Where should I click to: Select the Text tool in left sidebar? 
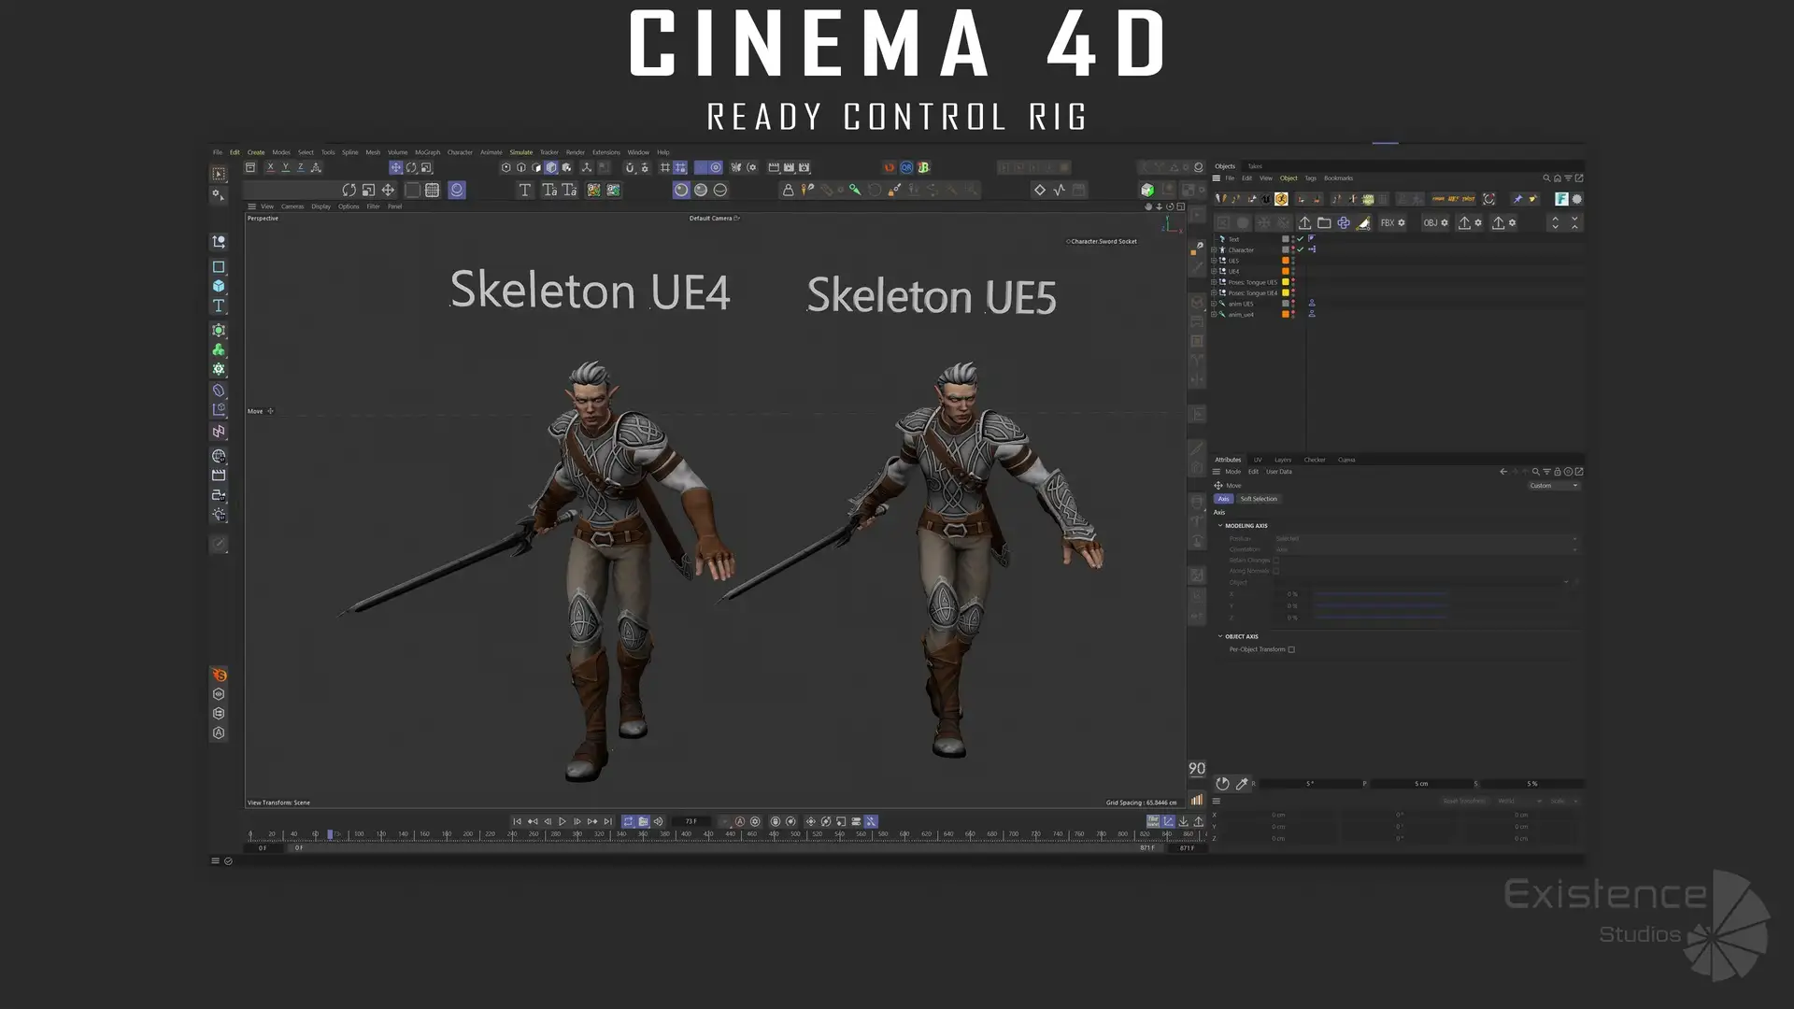pos(219,306)
